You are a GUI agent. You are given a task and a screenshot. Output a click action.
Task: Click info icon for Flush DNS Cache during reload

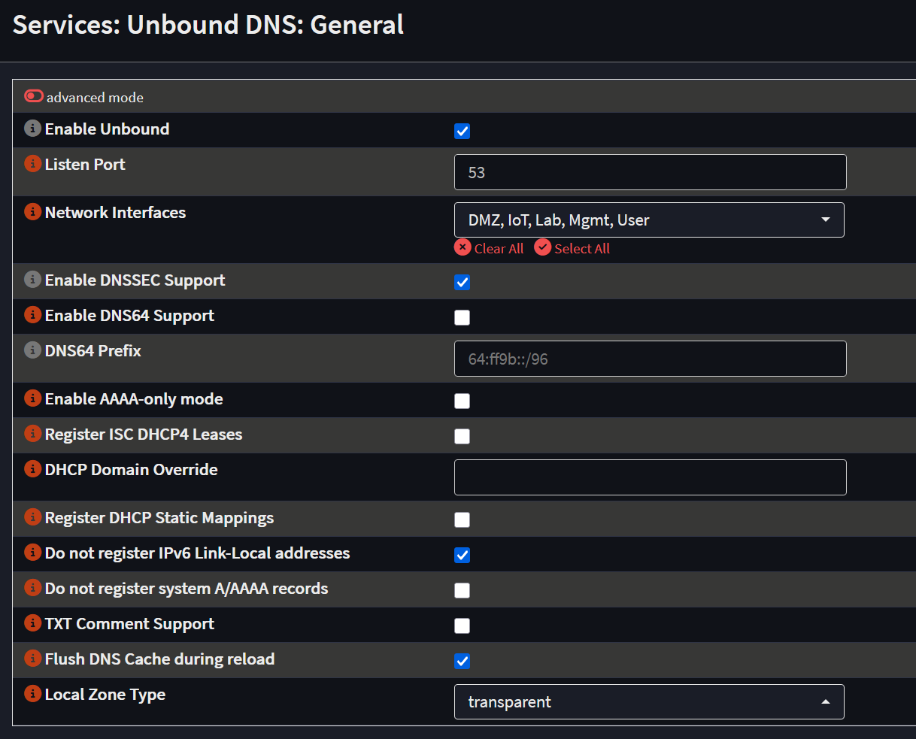tap(32, 657)
